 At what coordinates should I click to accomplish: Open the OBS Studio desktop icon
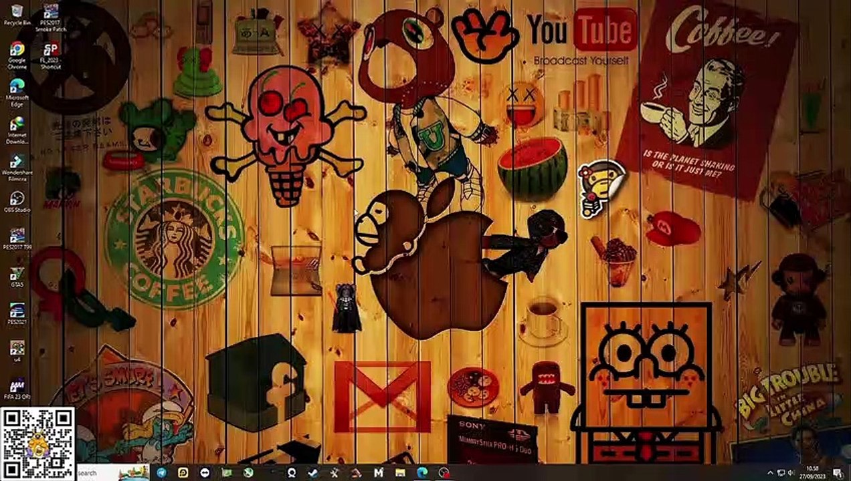pyautogui.click(x=17, y=202)
